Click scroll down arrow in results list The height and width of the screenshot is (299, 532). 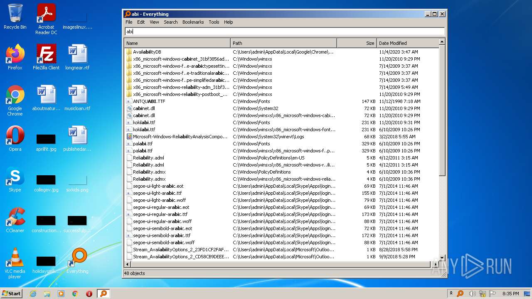click(x=442, y=258)
